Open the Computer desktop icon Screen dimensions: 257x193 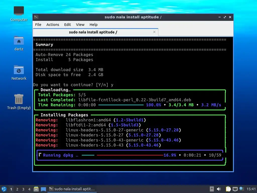pyautogui.click(x=19, y=14)
